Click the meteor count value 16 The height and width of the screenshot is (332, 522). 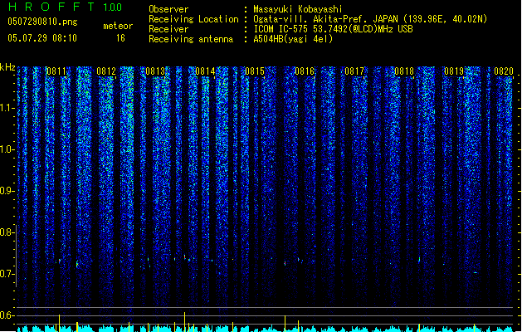tap(120, 38)
